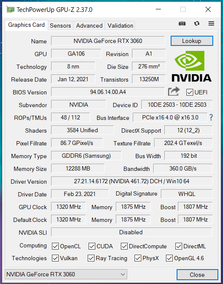This screenshot has width=223, height=284.
Task: Click the Default Clock row Memory 1875 MHz field
Action: (x=133, y=219)
